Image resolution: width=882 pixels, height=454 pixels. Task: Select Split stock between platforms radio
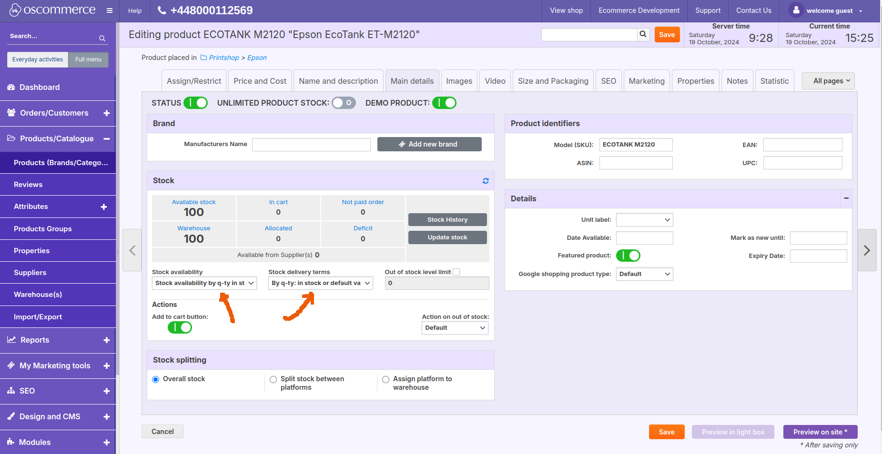(x=273, y=379)
